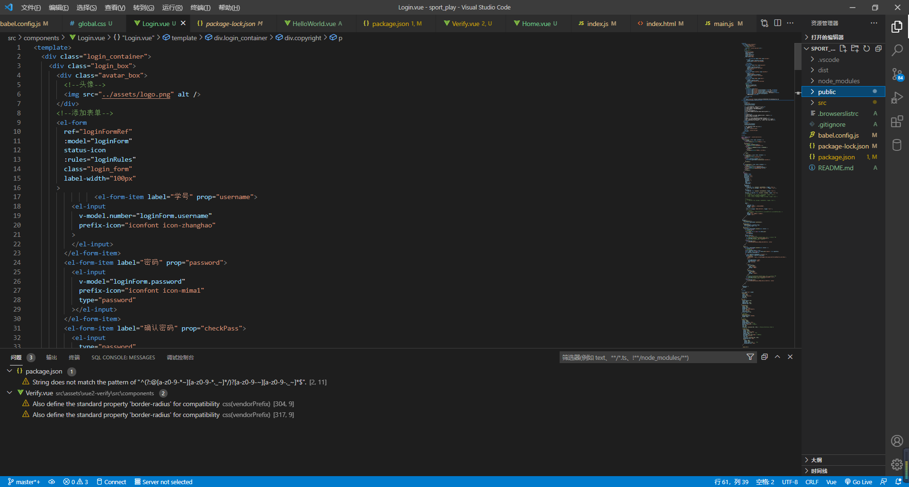Viewport: 909px width, 487px height.
Task: Collapse all problems in the panel
Action: (x=764, y=357)
